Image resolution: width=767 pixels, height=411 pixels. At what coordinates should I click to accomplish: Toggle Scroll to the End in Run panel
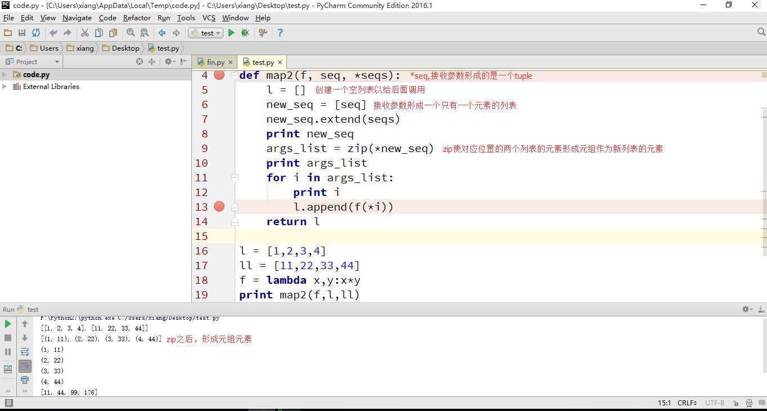coord(25,367)
